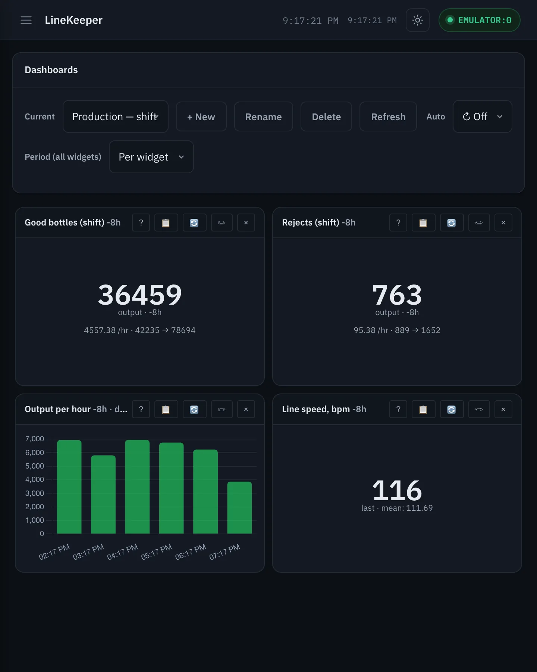
Task: Open the Period Per widget dropdown
Action: [x=151, y=157]
